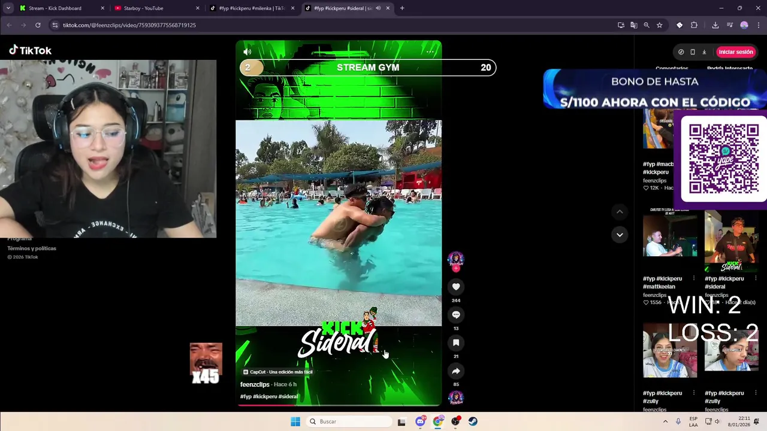Bookmark this page with the star
This screenshot has height=431, width=767.
click(660, 25)
